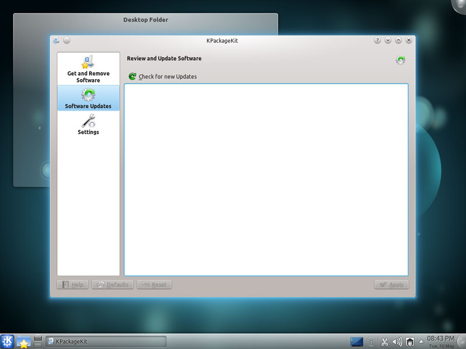Select the Software Updates section
The height and width of the screenshot is (349, 466).
89,98
